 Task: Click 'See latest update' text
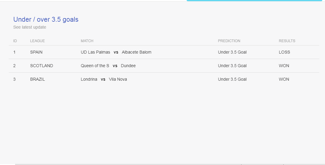30,27
